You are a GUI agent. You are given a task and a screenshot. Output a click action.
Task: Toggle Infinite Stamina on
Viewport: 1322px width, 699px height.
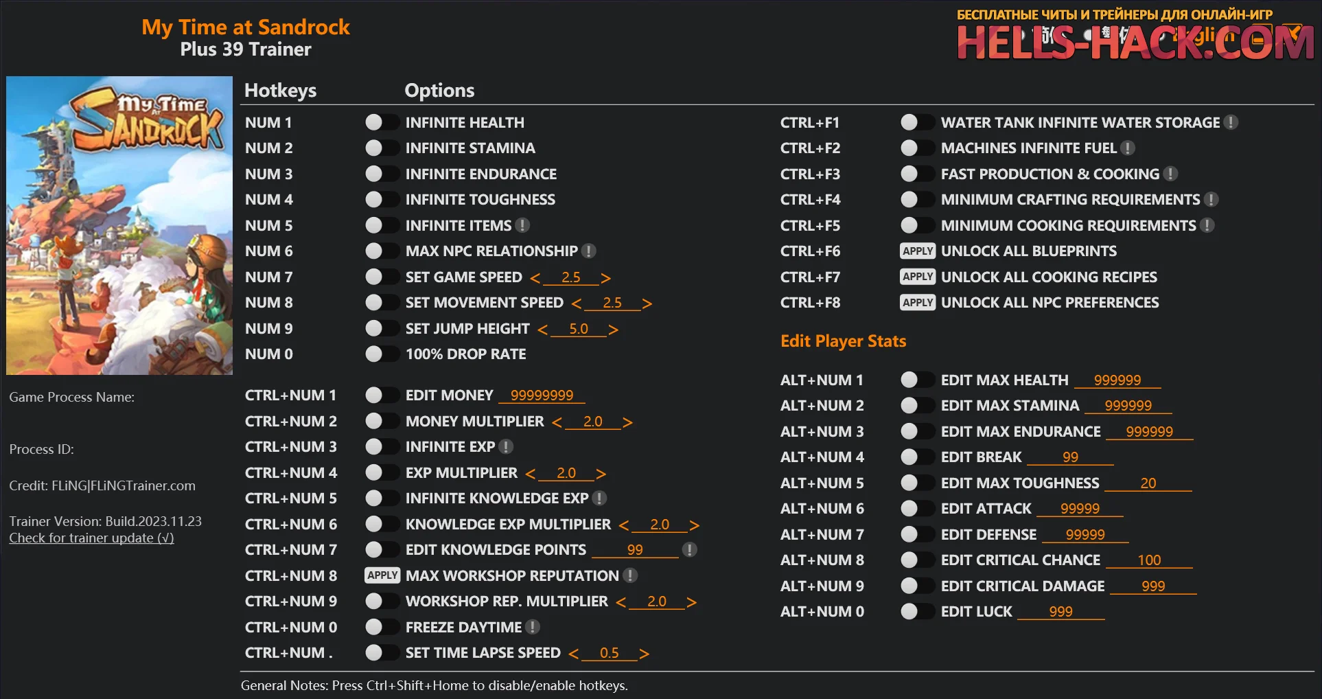click(x=382, y=148)
